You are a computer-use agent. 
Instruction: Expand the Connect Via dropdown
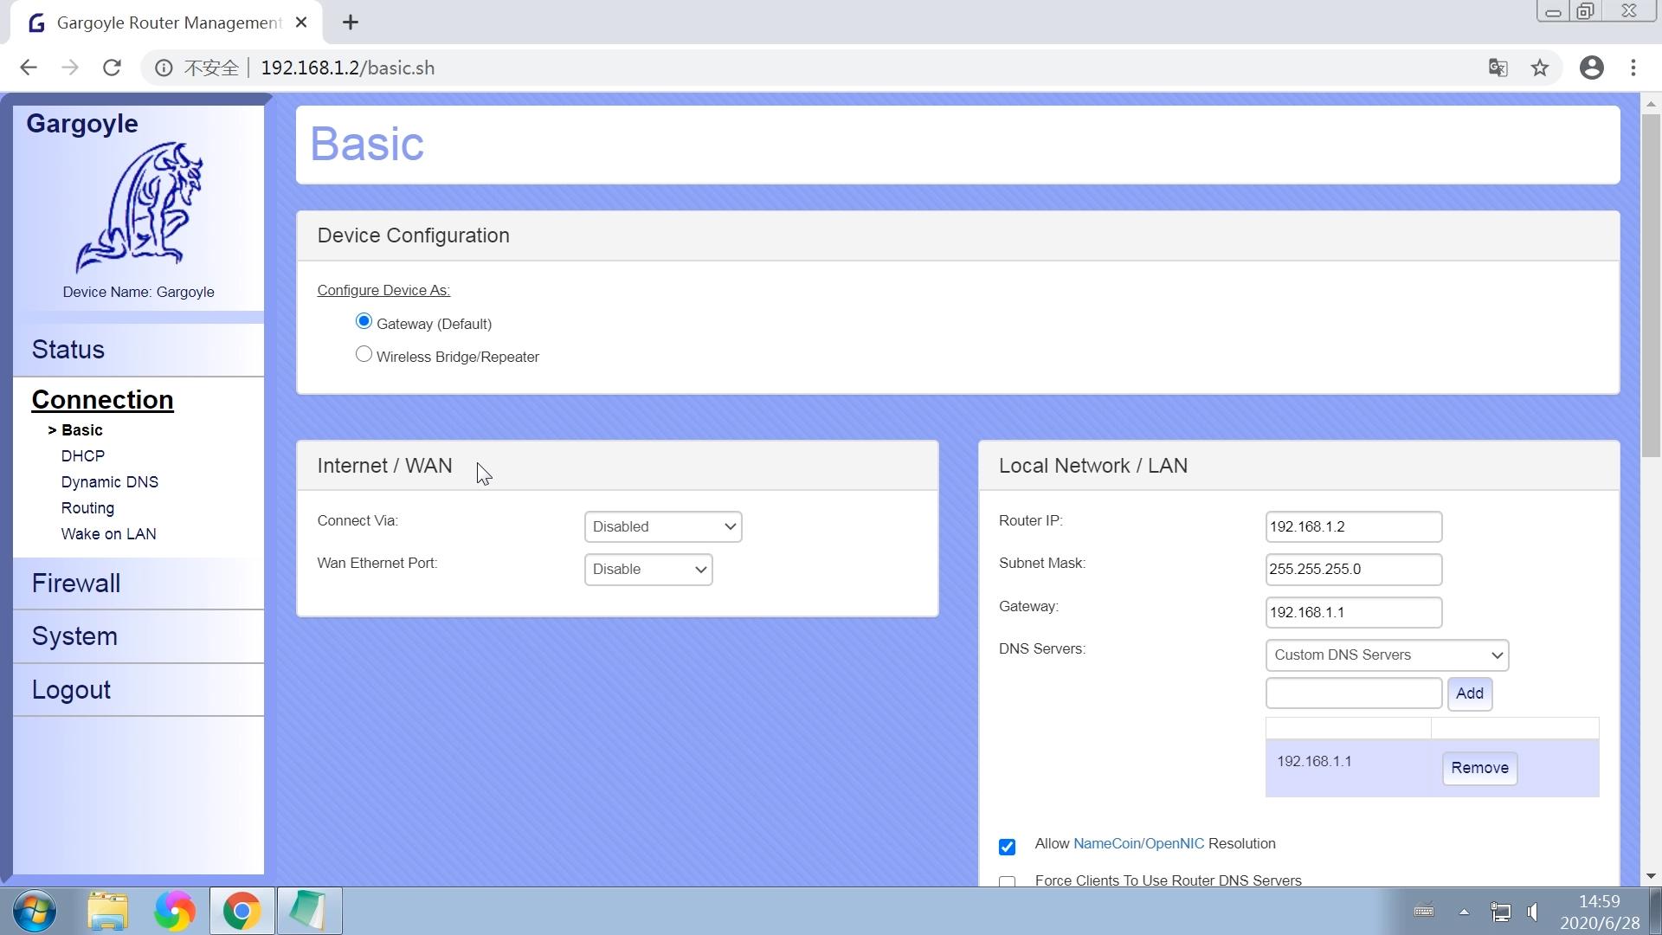(662, 526)
